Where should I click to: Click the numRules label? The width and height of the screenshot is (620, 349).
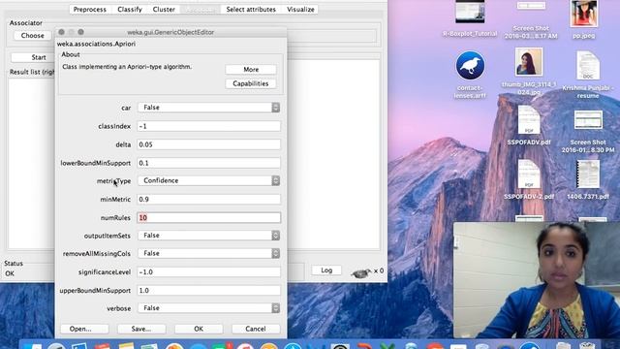(x=115, y=217)
